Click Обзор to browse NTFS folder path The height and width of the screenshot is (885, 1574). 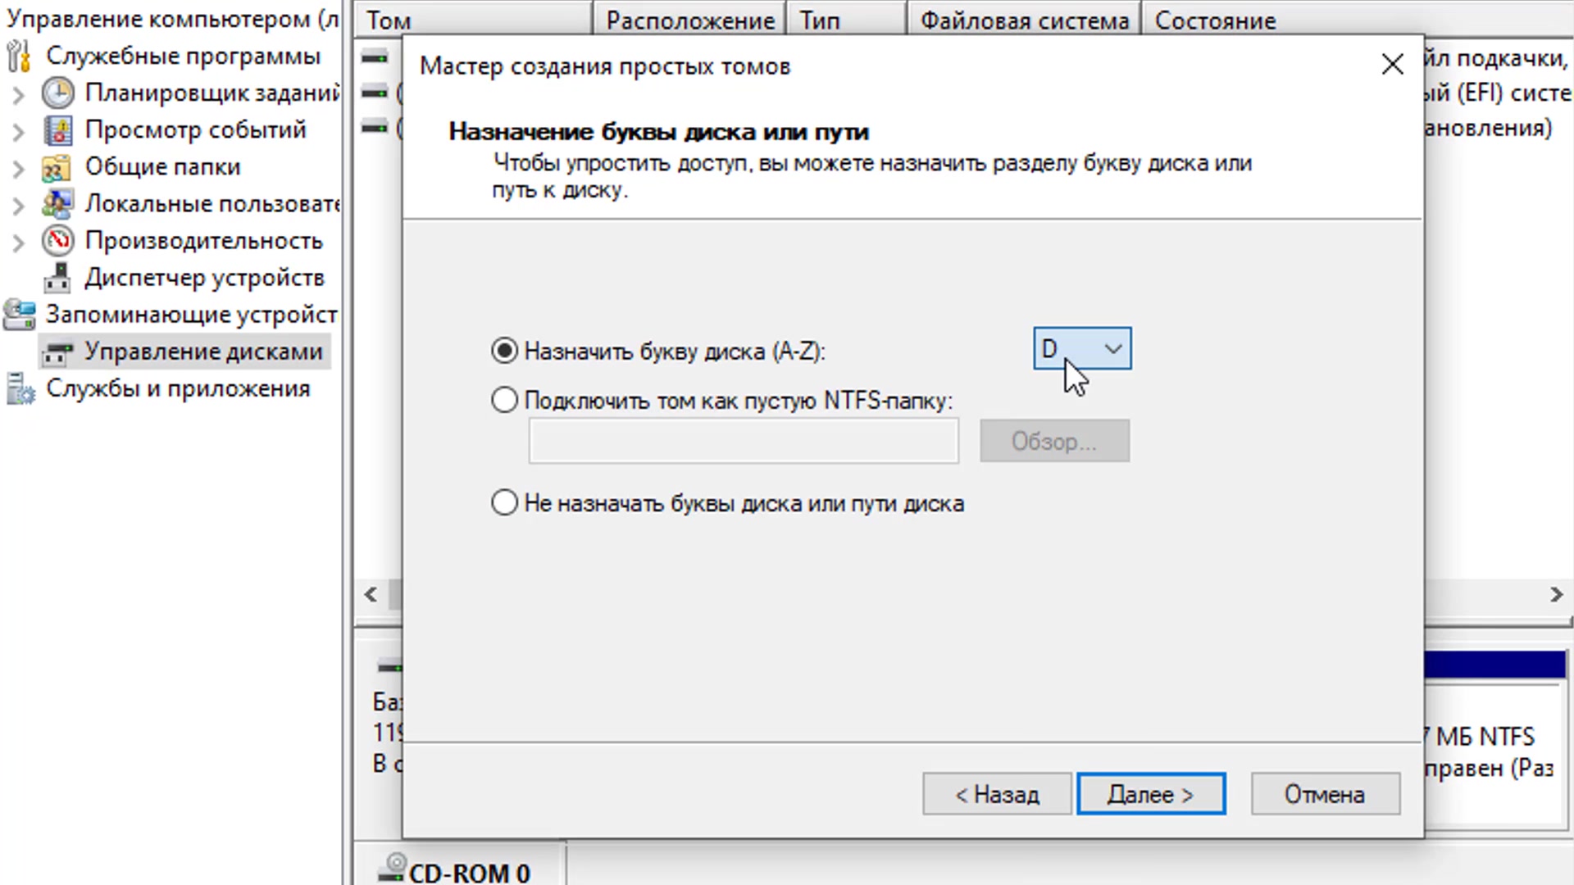click(x=1054, y=440)
